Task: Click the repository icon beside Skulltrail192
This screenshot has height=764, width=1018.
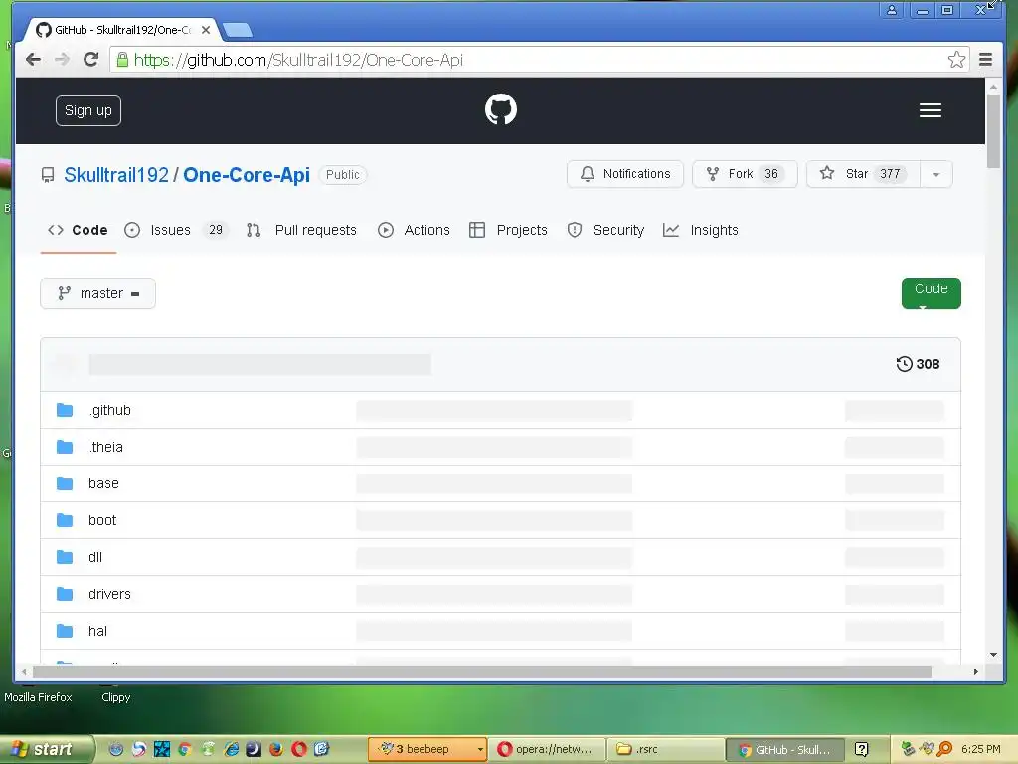Action: (x=48, y=175)
